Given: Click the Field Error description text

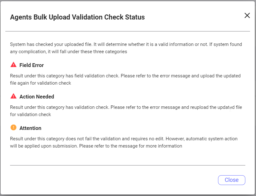Looking at the screenshot, I should tap(125, 79).
